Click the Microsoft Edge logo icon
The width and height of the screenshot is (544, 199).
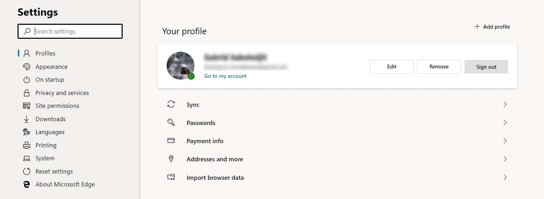click(x=27, y=184)
